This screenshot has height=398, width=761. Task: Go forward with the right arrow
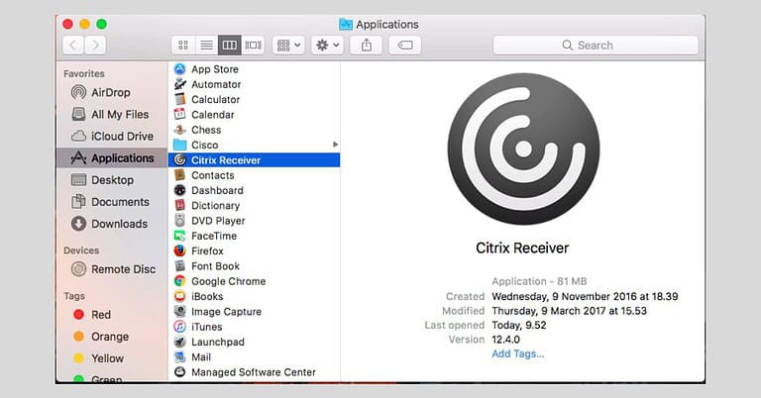[95, 46]
